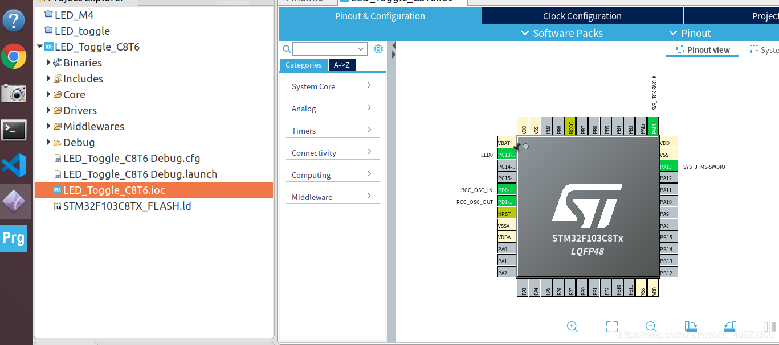Expand the Connectivity category
779x345 pixels.
(332, 153)
